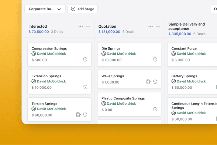Viewport: 217px width, 145px height.
Task: Open the Interested stage more options menu
Action: coord(80,26)
